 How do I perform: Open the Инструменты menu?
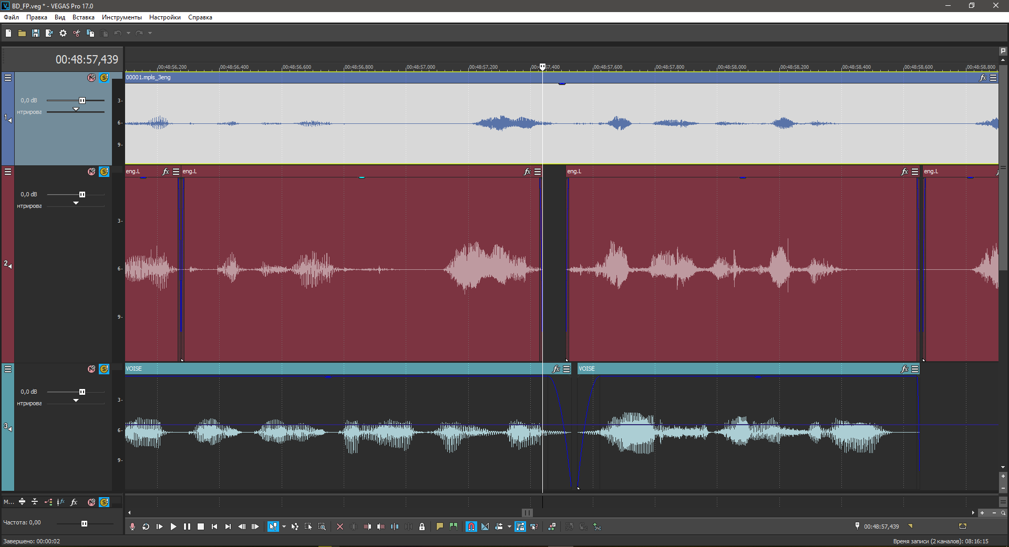(121, 17)
